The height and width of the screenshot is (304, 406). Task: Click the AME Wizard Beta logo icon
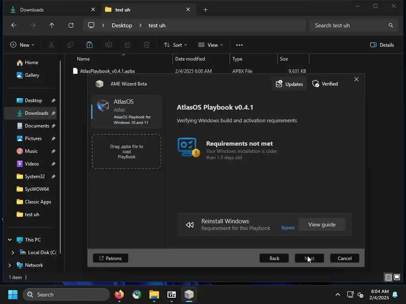tap(100, 84)
